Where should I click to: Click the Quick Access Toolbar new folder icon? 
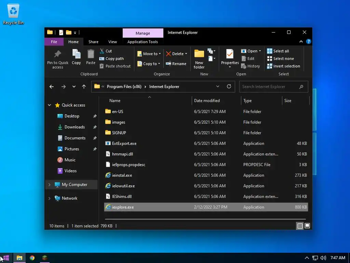click(69, 33)
